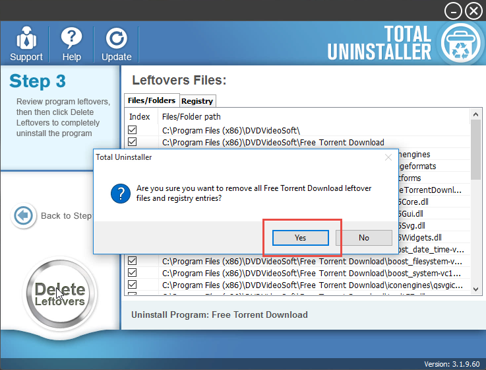486x370 pixels.
Task: Open the Support page icon
Action: [26, 44]
